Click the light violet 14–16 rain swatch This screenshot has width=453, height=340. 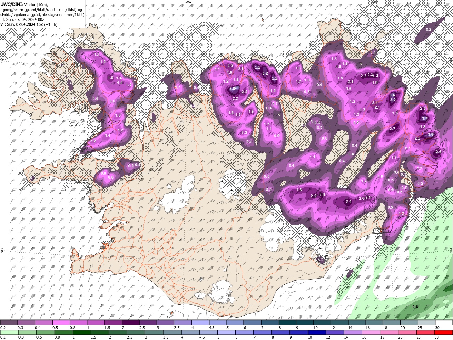[x=352, y=333]
